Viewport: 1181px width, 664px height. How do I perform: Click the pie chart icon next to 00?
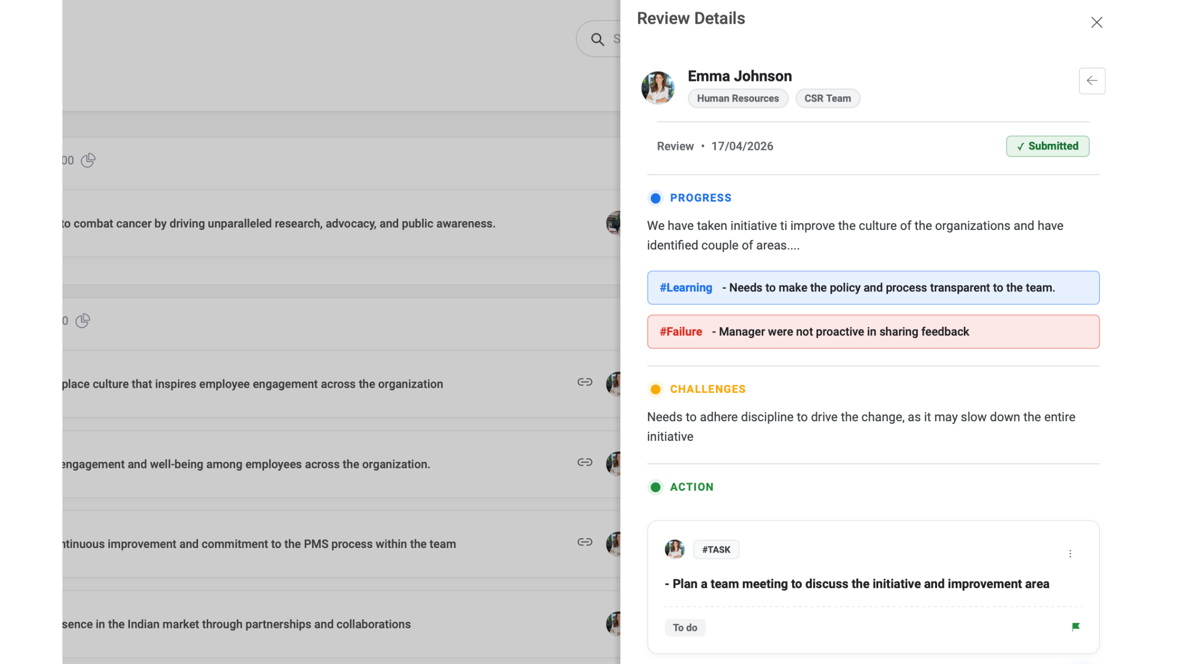(88, 160)
